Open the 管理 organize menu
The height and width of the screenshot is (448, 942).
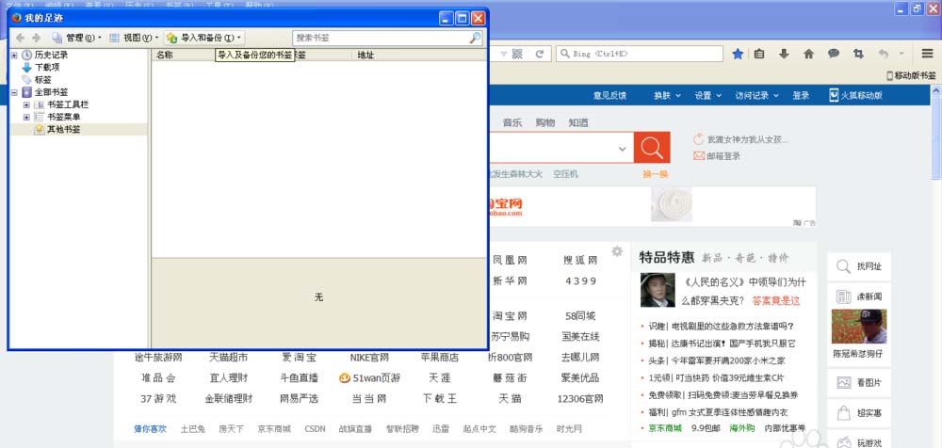coord(76,38)
